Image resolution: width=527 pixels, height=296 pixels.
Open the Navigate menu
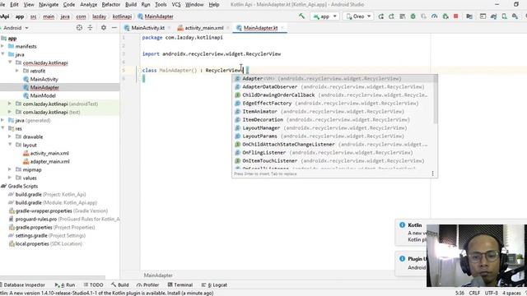pyautogui.click(x=49, y=5)
